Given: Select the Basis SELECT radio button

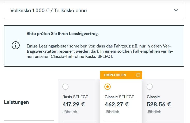Looking at the screenshot, I should pos(65,87).
